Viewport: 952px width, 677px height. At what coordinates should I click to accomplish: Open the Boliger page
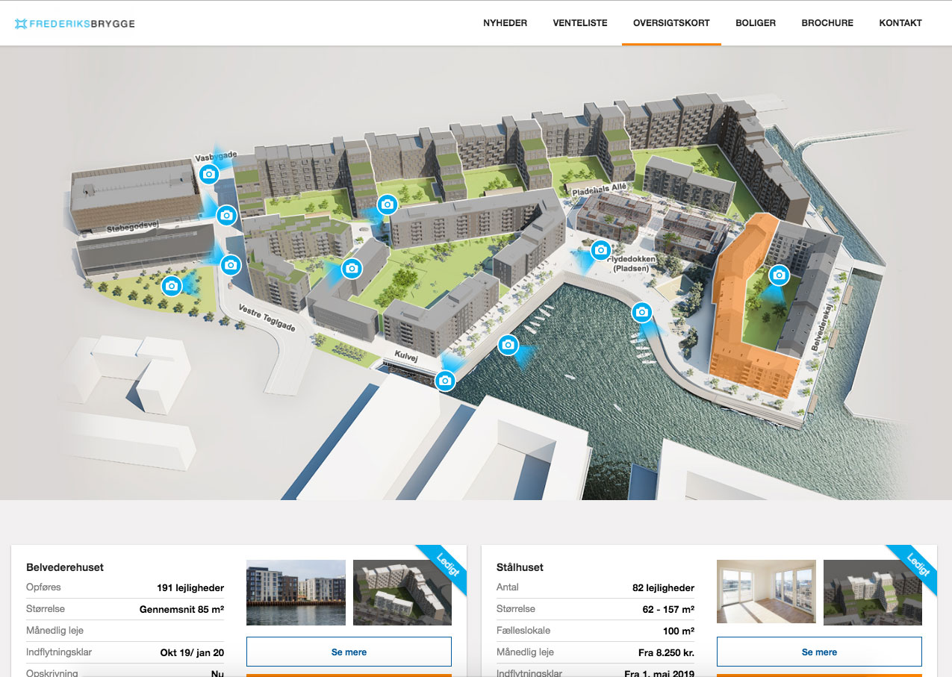click(756, 23)
